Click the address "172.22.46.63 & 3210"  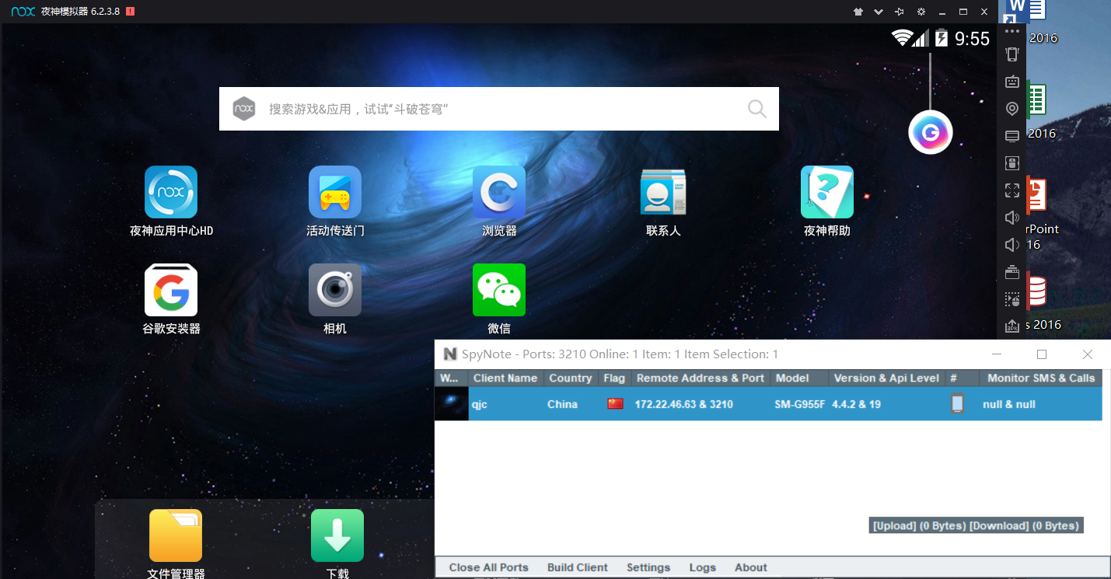tap(684, 404)
